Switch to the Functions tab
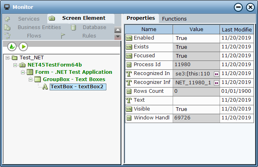 pos(174,19)
